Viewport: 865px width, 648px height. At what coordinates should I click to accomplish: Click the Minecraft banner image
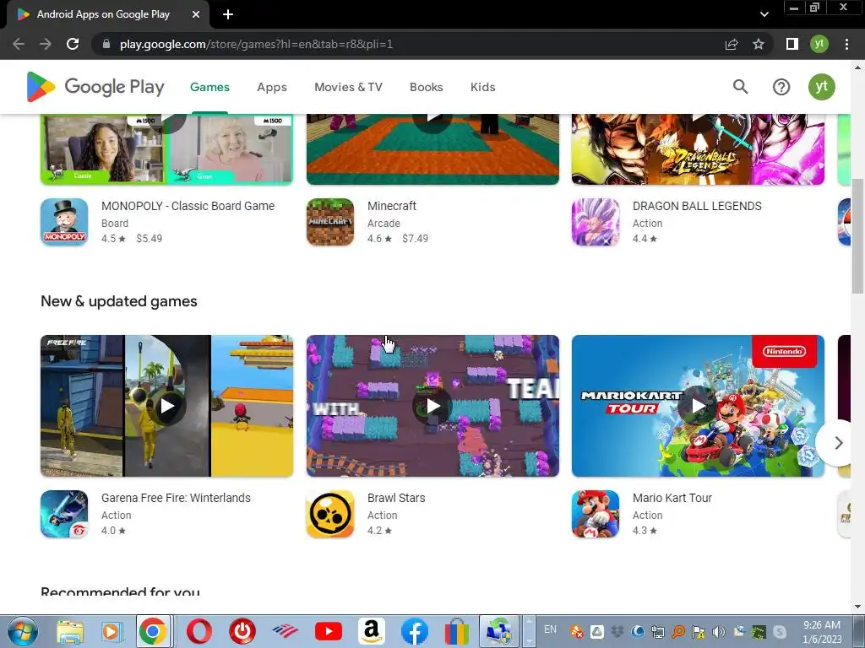coord(432,149)
